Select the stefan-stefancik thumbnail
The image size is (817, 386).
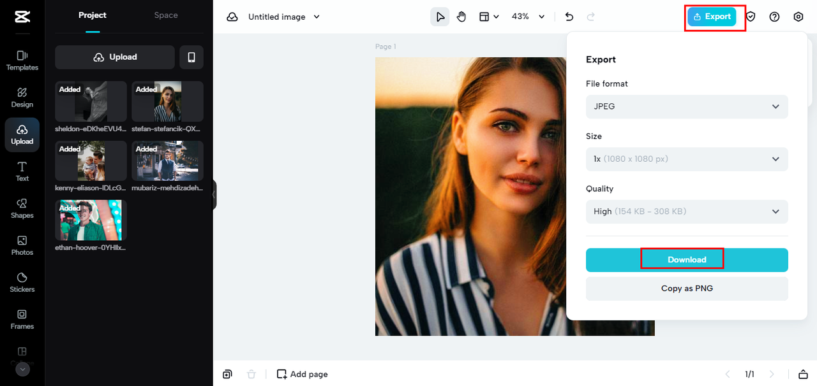pyautogui.click(x=167, y=101)
